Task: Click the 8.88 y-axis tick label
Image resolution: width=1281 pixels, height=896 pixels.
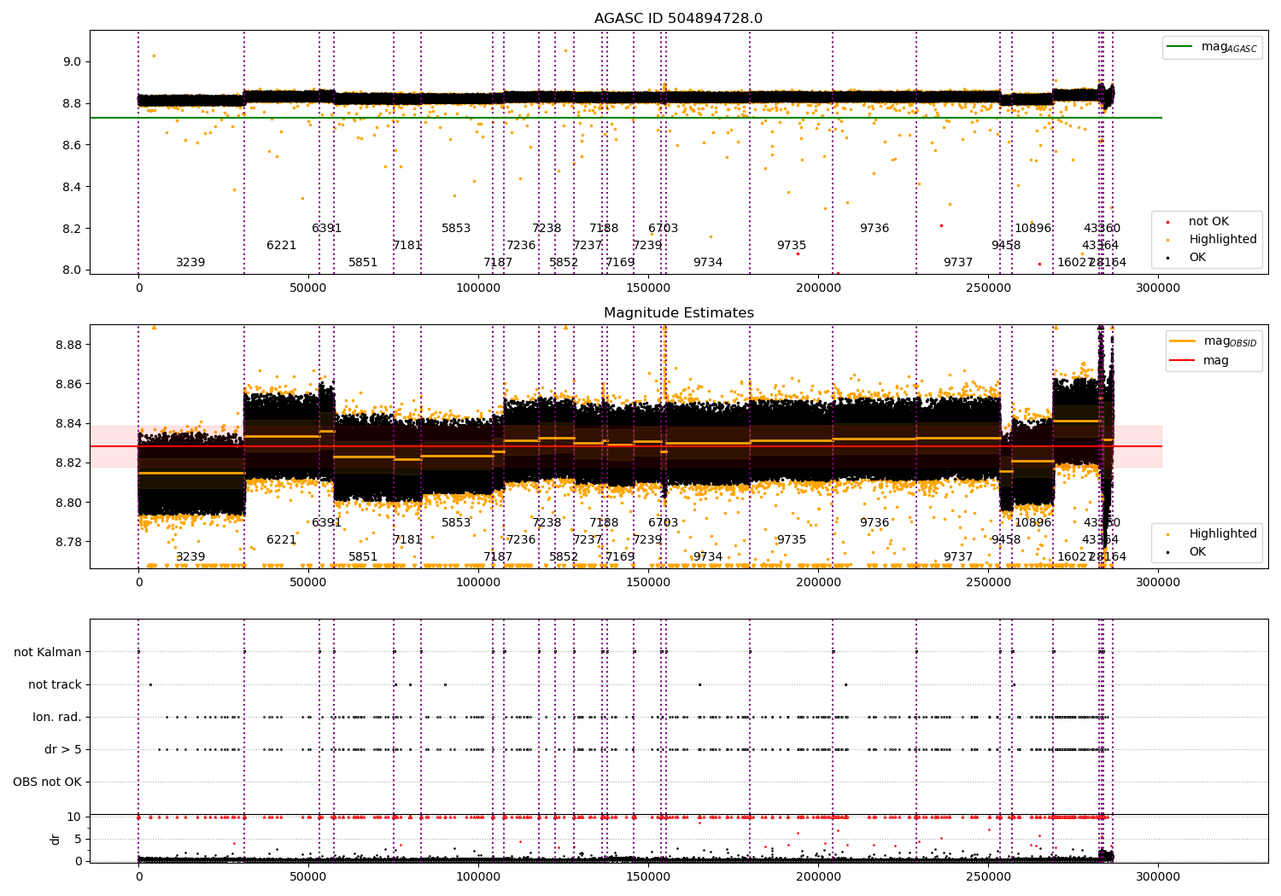Action: [68, 346]
